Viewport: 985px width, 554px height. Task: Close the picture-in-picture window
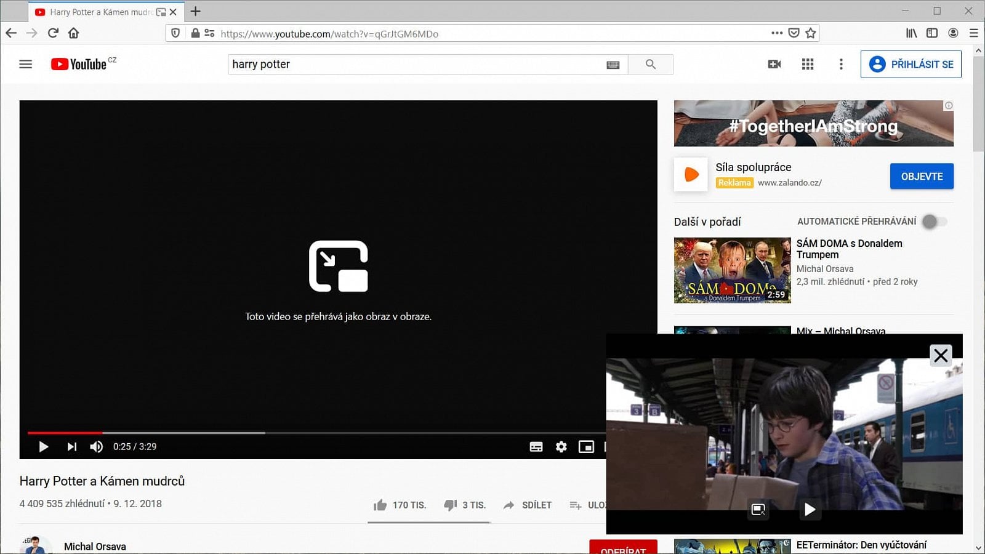tap(941, 355)
